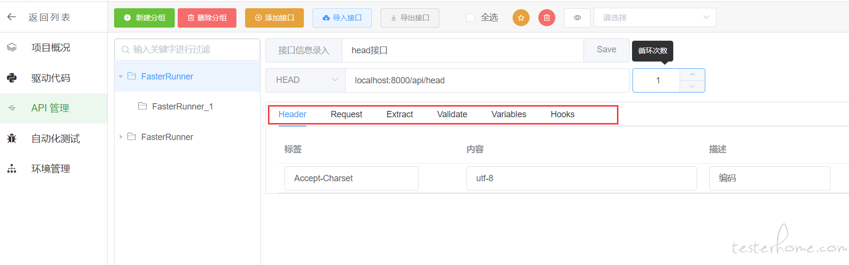Select the second FasterRunner group
The image size is (849, 265).
click(x=167, y=137)
